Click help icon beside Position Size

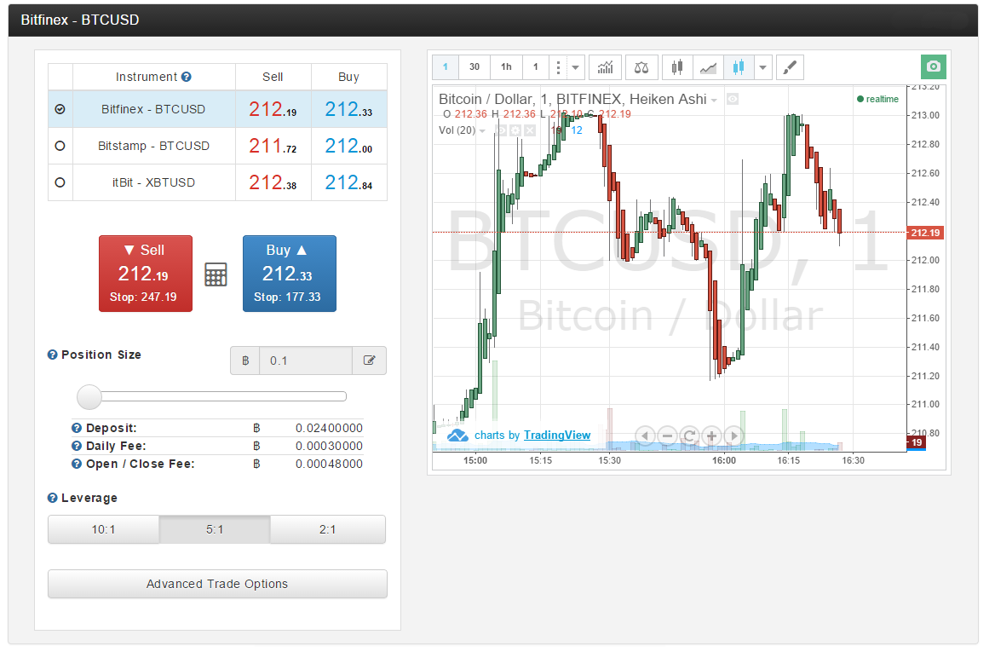pyautogui.click(x=53, y=355)
